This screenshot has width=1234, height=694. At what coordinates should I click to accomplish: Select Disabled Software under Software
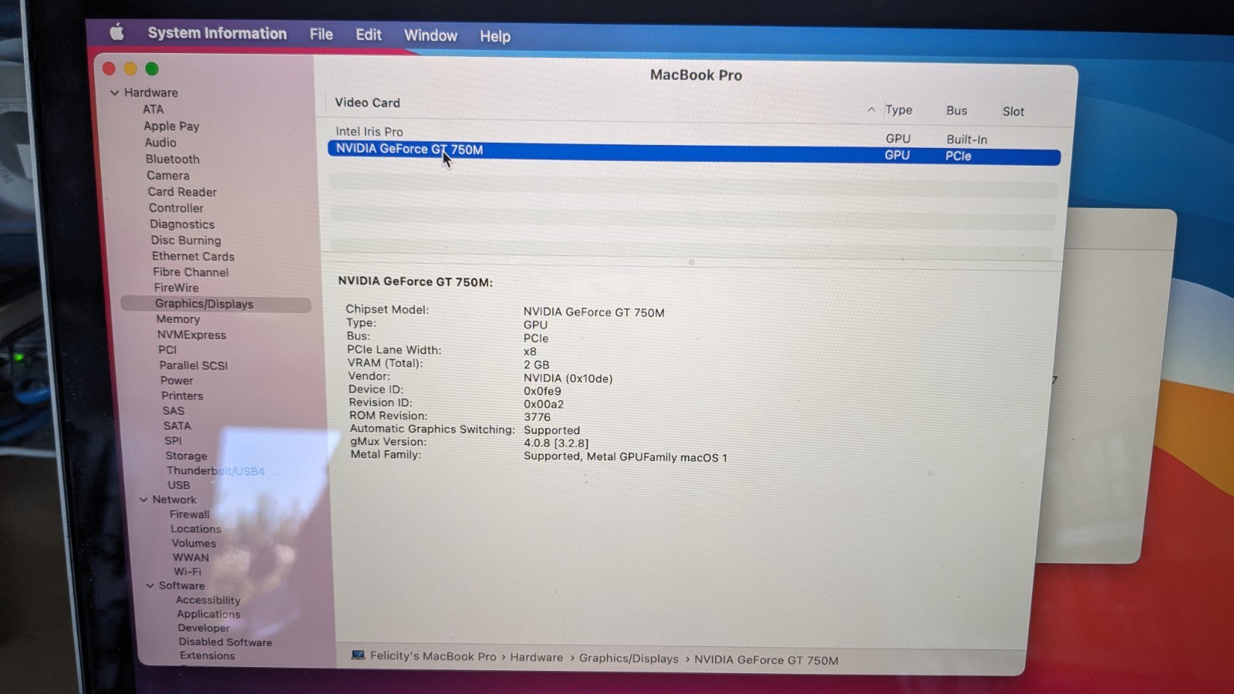click(225, 642)
